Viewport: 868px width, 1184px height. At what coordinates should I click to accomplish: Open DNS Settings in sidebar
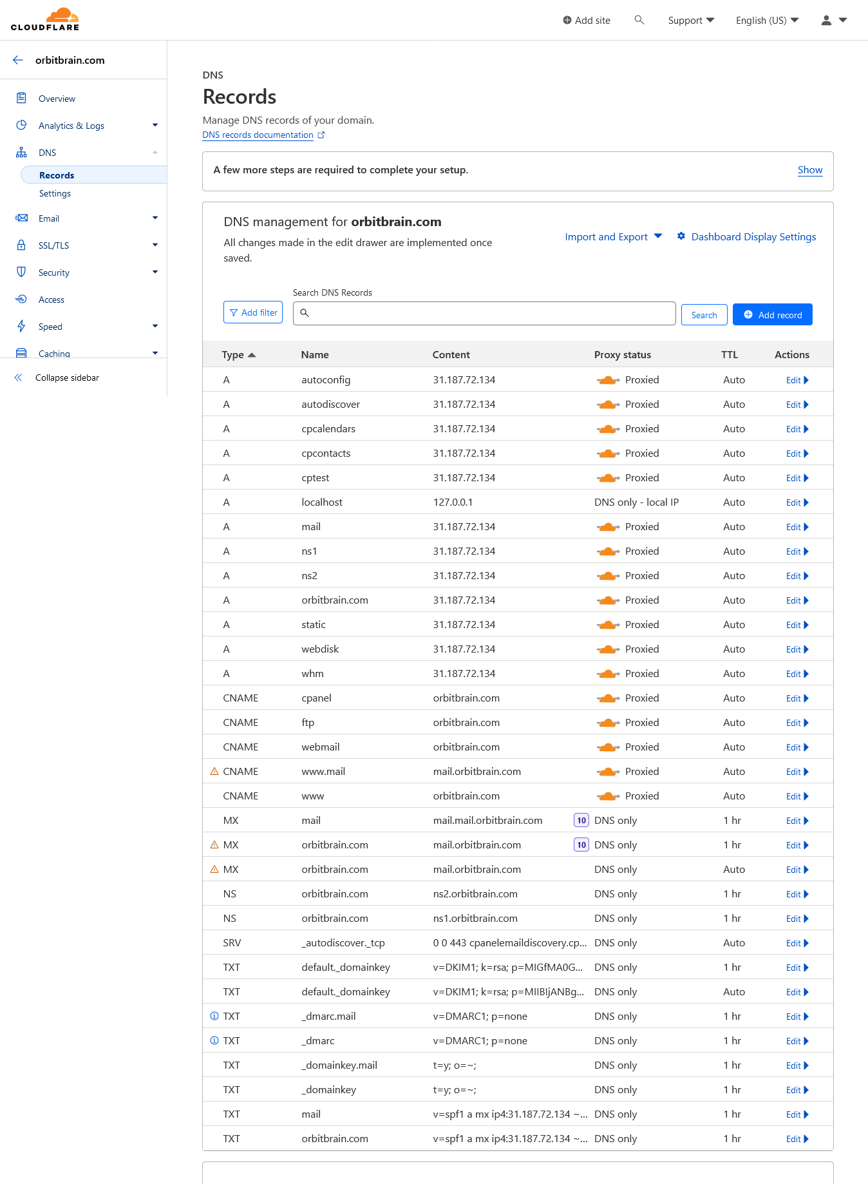pos(55,193)
